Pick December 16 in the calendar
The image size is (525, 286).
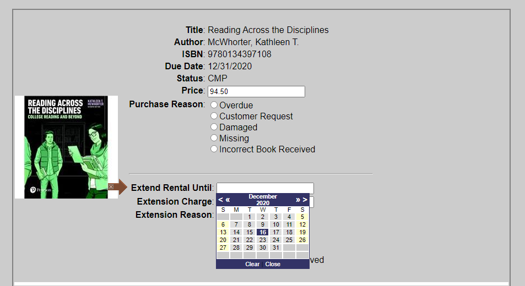tap(263, 232)
